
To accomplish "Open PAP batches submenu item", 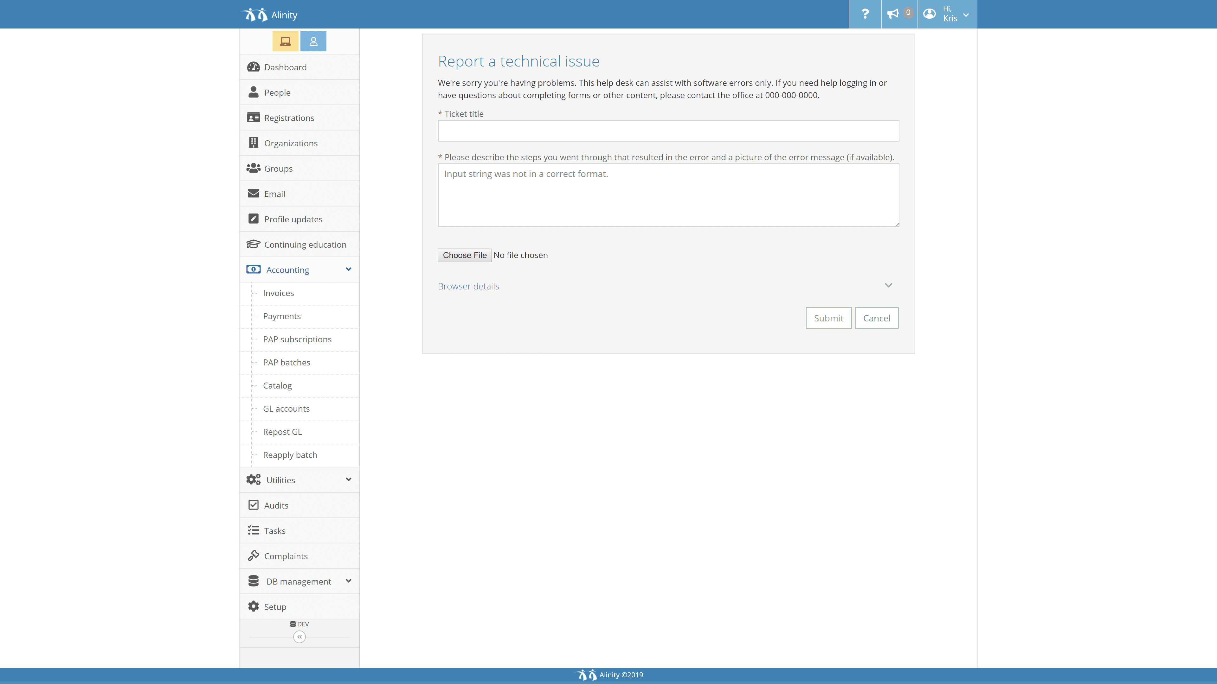I will (x=299, y=363).
